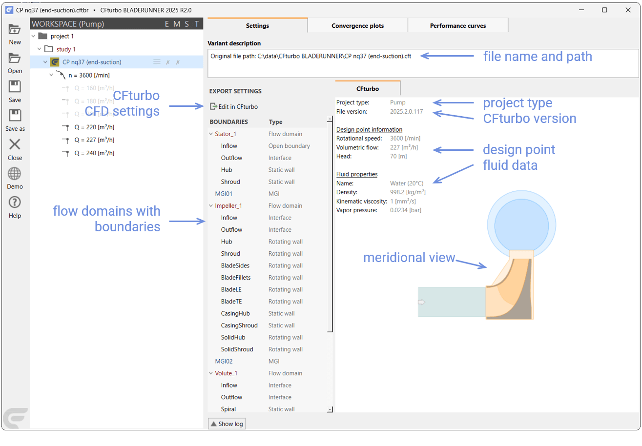Launch the Demo globe icon
The image size is (642, 446).
coord(15,173)
